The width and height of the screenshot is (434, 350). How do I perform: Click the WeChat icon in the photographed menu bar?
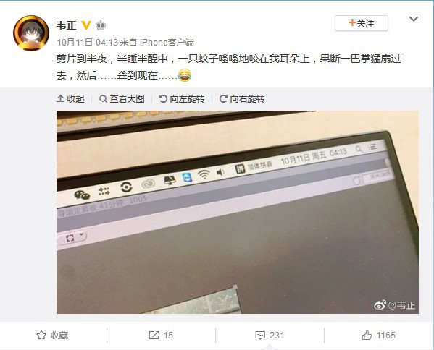[82, 195]
